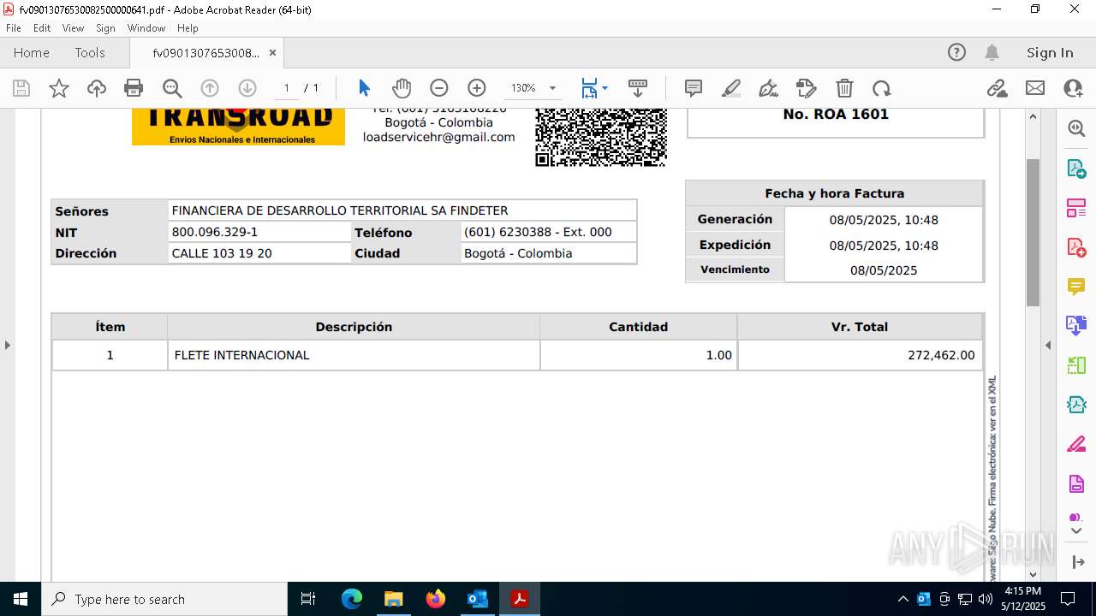The image size is (1096, 616).
Task: Share a link to the file
Action: (997, 88)
